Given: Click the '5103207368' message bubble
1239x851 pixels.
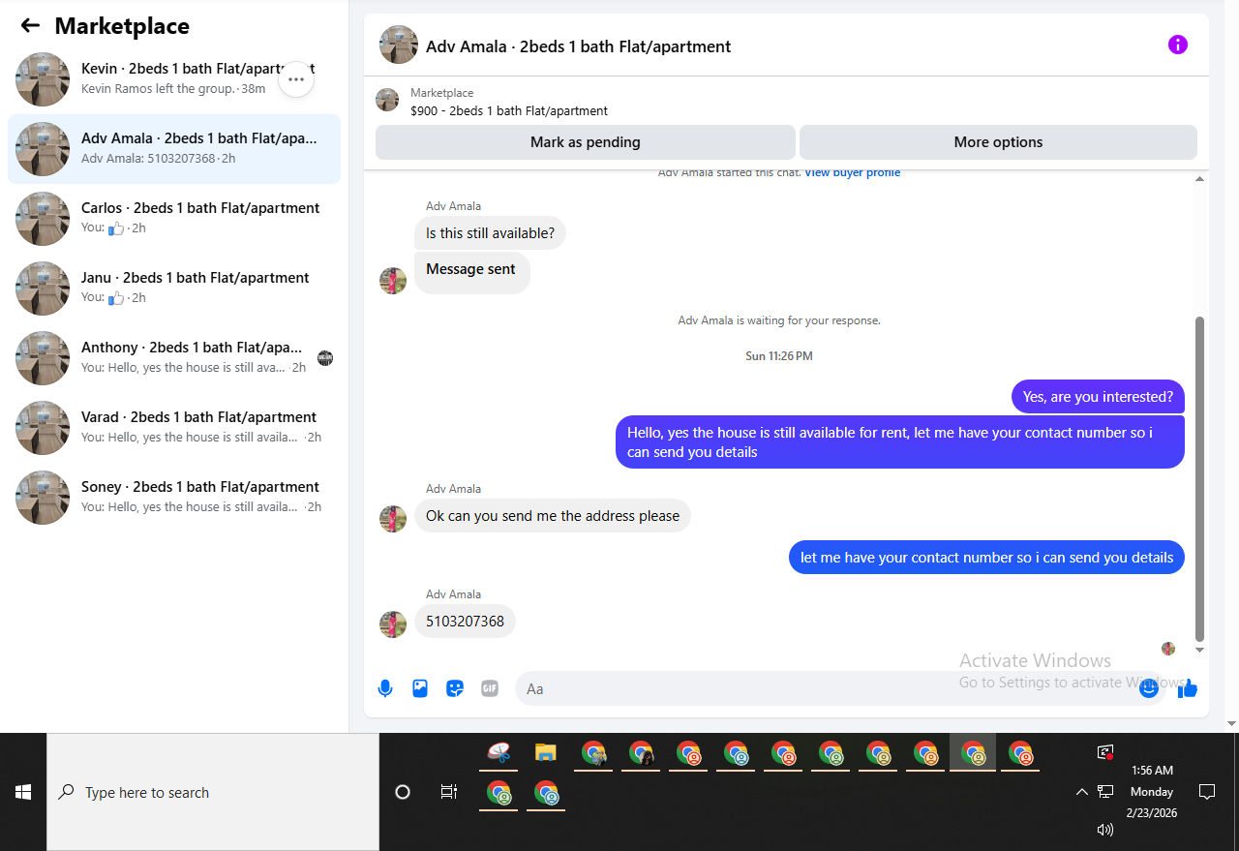Looking at the screenshot, I should (465, 622).
